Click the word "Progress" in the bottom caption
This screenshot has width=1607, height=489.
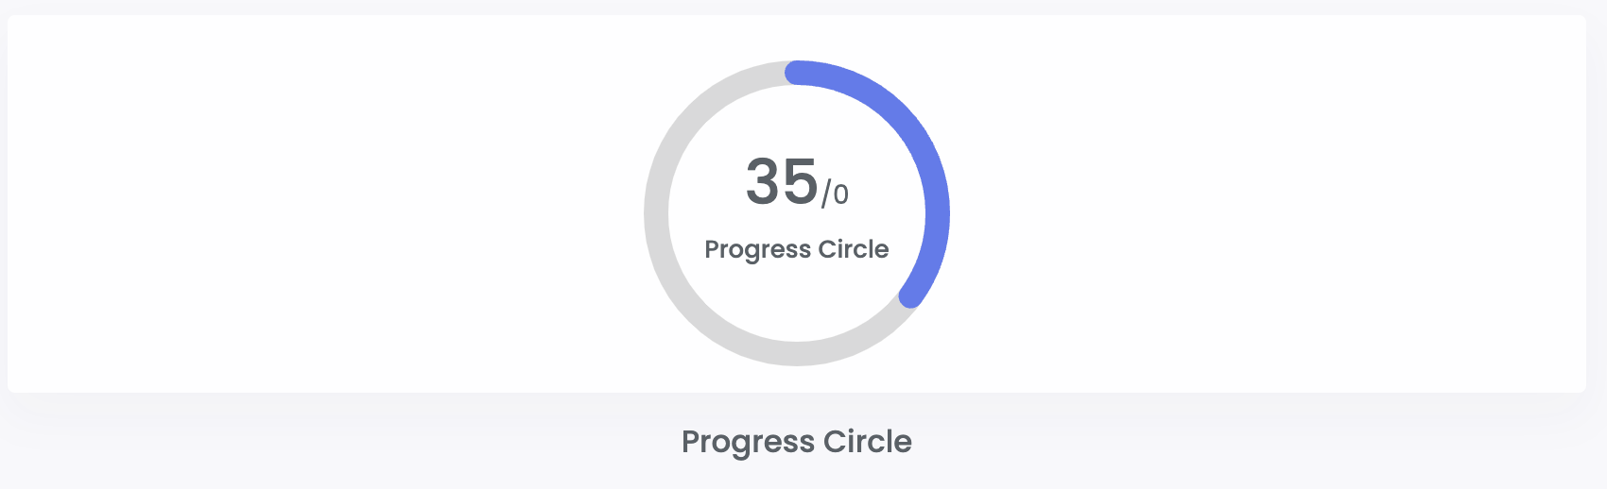point(748,443)
